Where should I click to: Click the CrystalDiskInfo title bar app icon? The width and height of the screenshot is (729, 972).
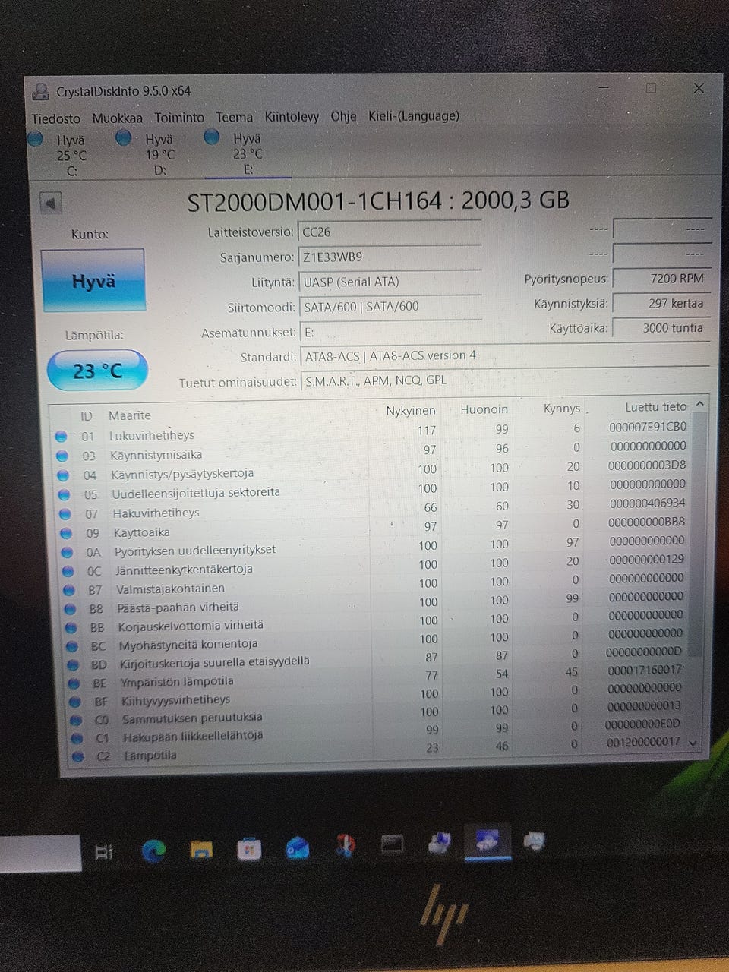pos(41,93)
